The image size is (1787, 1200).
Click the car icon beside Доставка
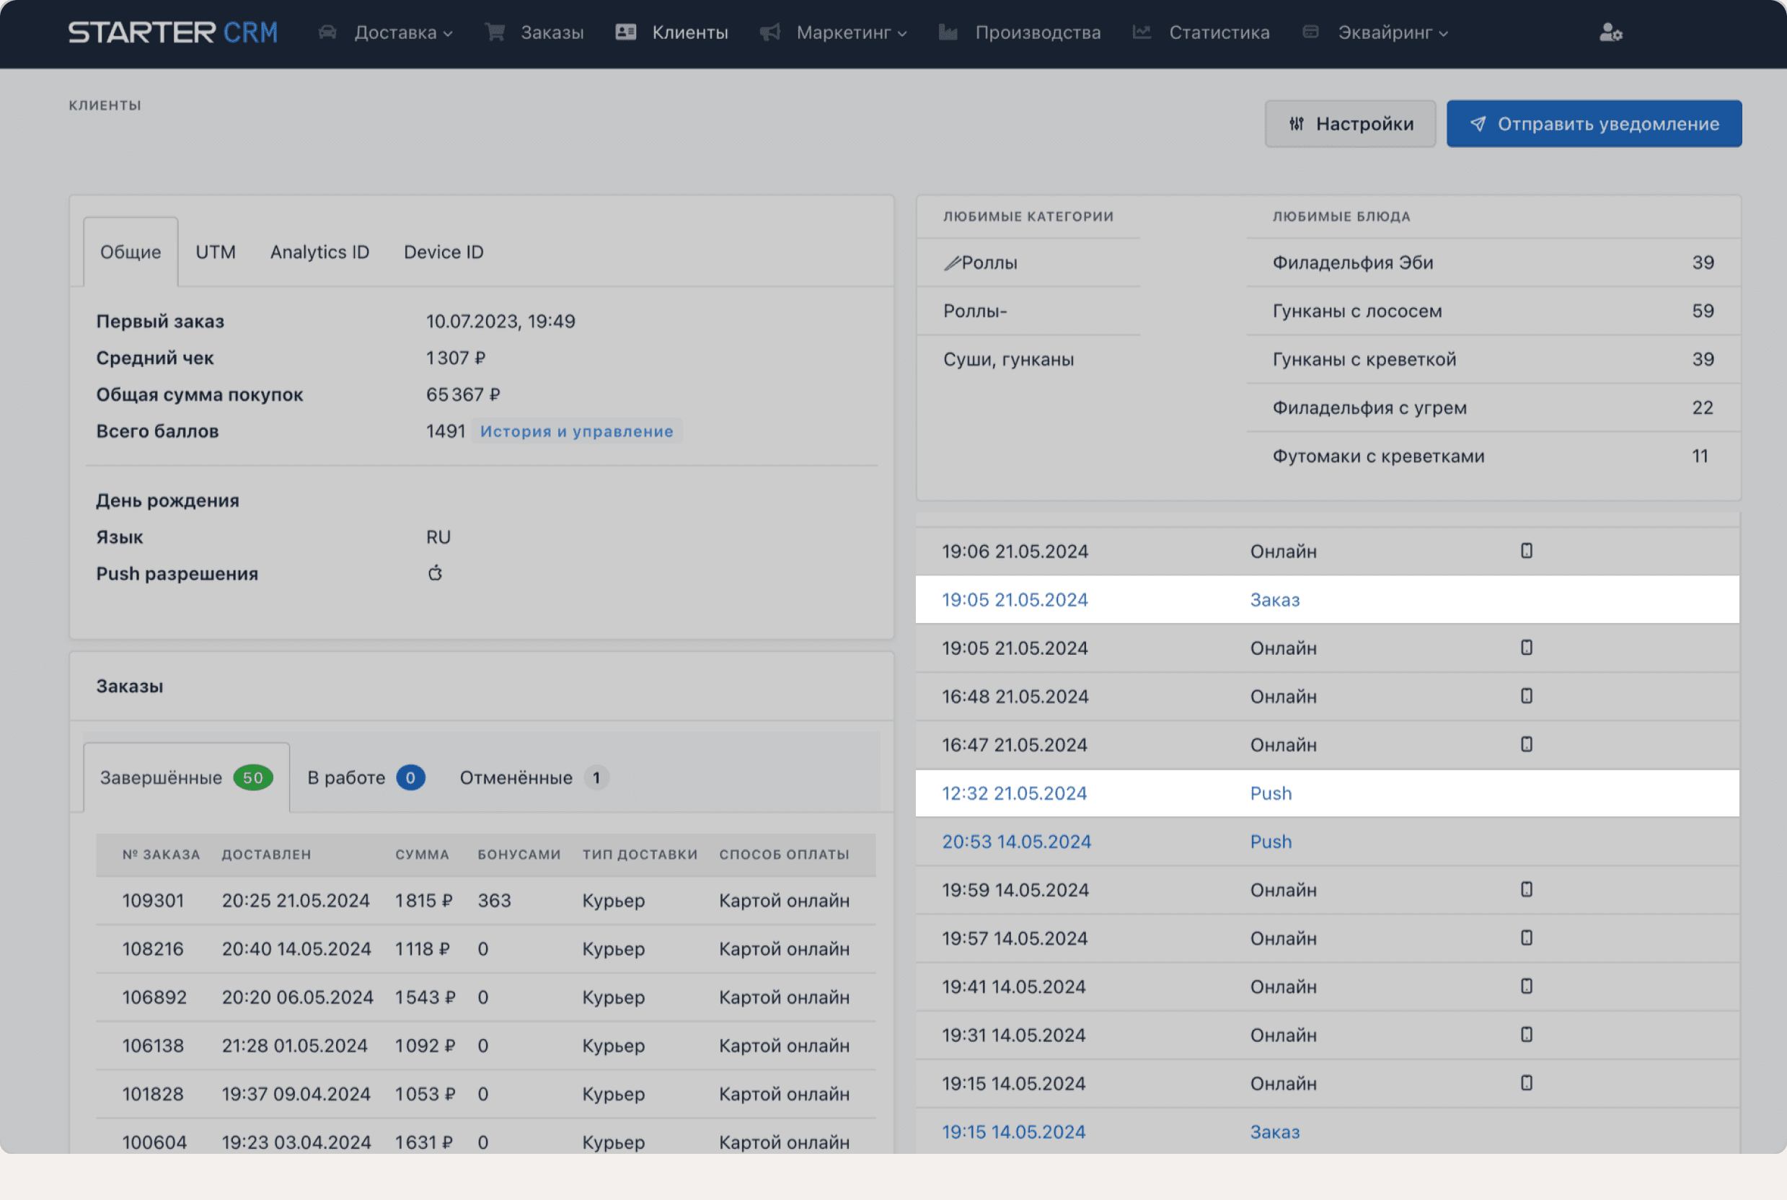click(x=327, y=32)
